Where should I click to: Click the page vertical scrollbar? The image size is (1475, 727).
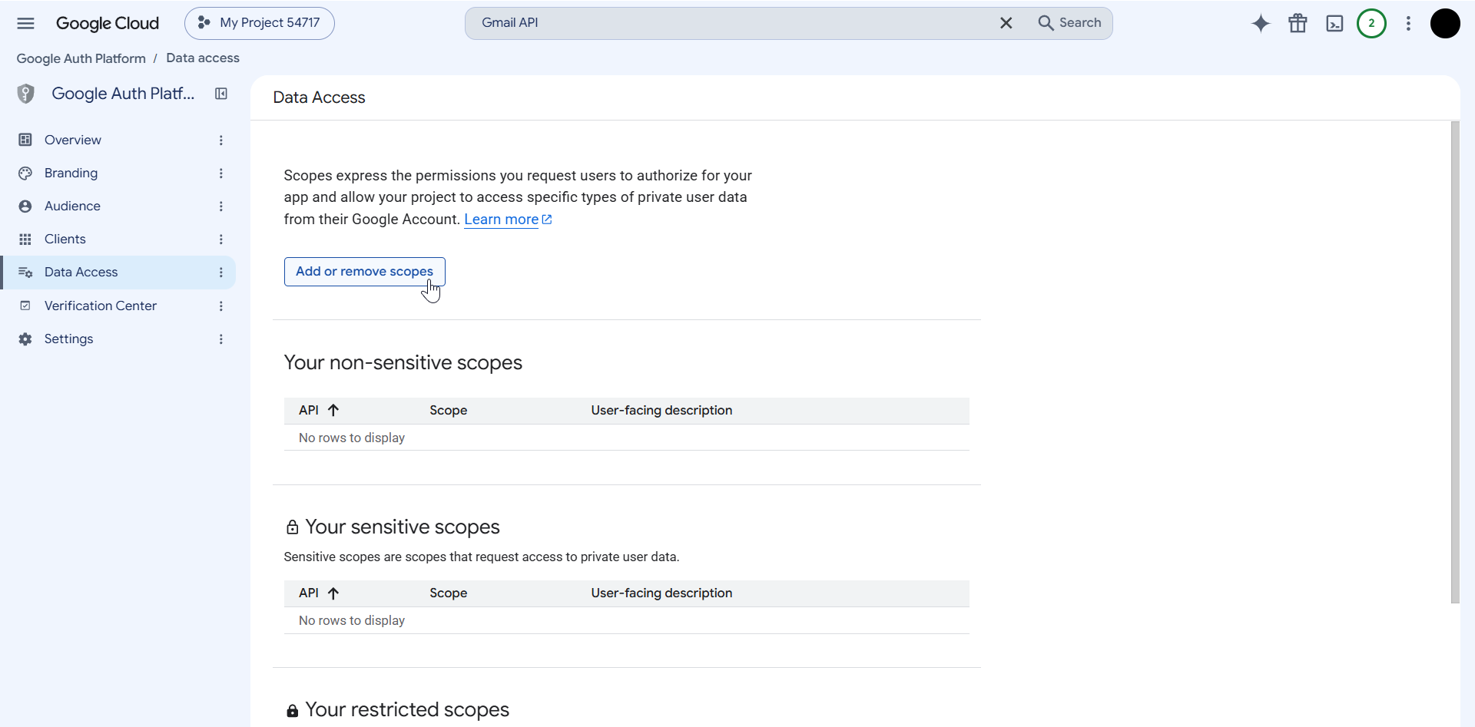coord(1454,362)
